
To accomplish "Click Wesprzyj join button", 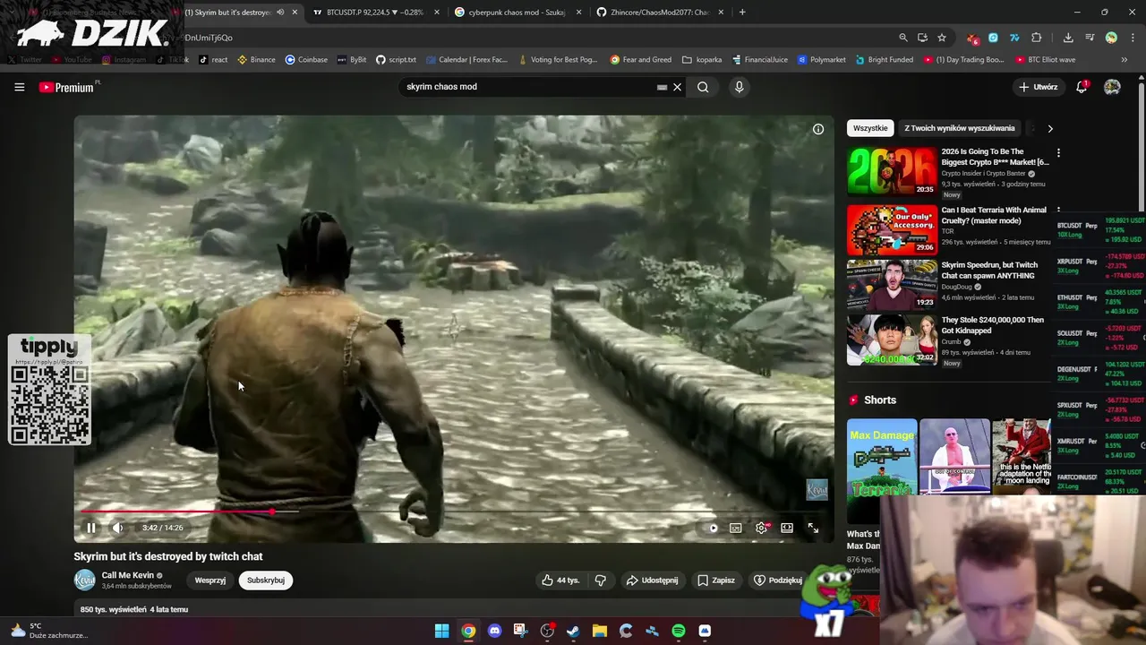I will pos(210,580).
